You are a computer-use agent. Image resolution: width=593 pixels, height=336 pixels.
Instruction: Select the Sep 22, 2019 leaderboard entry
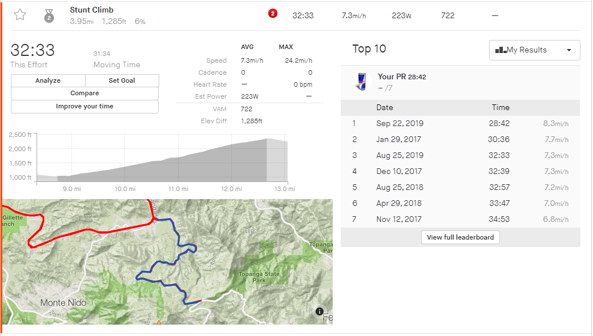tap(399, 123)
